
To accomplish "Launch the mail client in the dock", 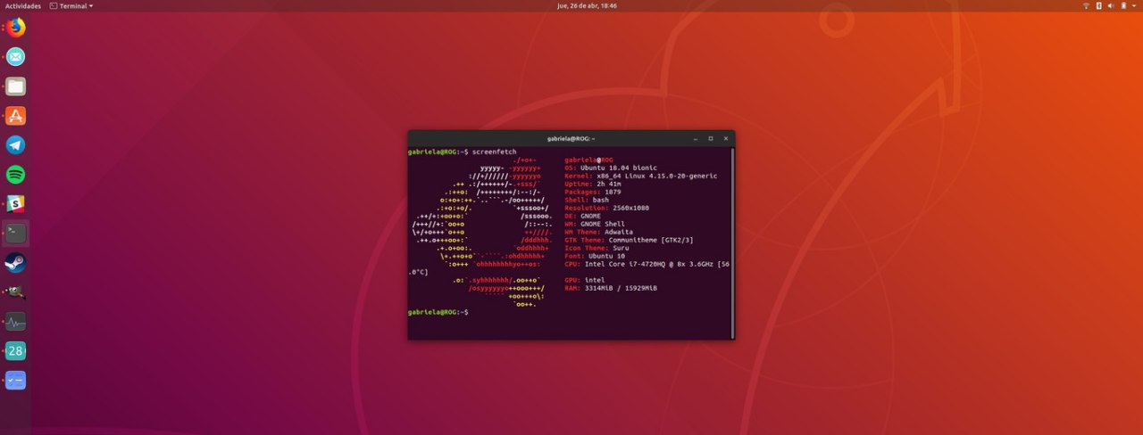I will 16,57.
